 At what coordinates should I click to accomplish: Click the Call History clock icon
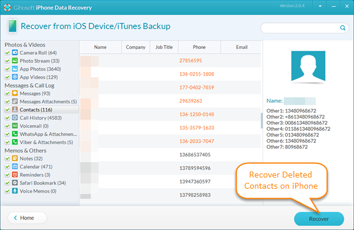point(15,117)
